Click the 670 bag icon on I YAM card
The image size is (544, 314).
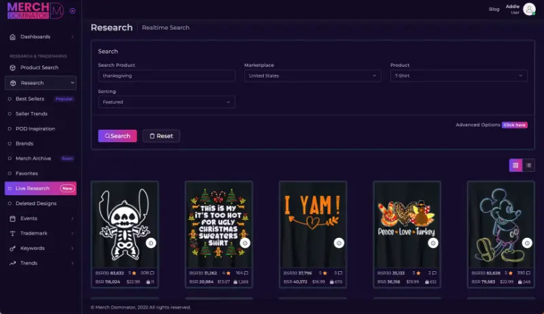tap(332, 282)
